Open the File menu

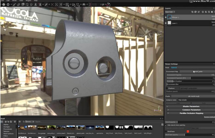2,1
